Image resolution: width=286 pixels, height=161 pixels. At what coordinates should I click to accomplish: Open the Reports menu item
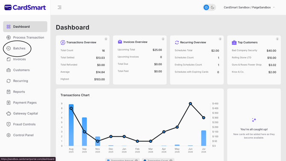pos(25,92)
